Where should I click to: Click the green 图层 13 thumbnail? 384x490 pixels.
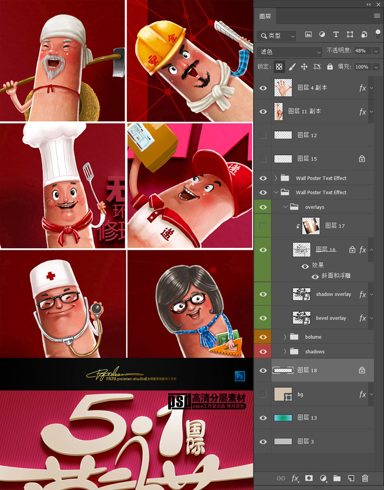coord(283,418)
